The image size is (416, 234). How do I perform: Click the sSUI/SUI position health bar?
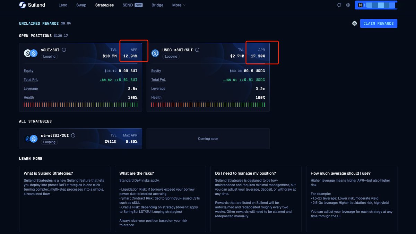(80, 105)
